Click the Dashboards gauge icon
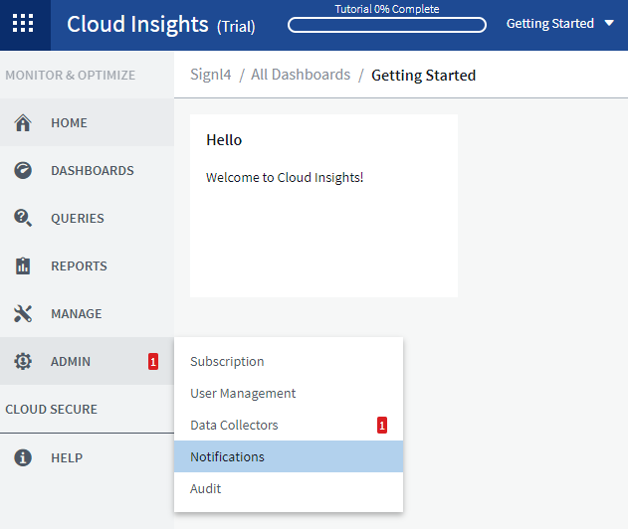Viewport: 628px width, 529px height. click(23, 170)
